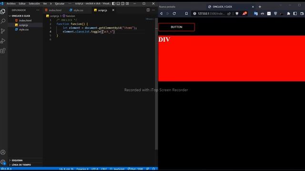Viewport: 305px width, 171px height.
Task: Open Brave Shields lion icon
Action: (x=237, y=14)
